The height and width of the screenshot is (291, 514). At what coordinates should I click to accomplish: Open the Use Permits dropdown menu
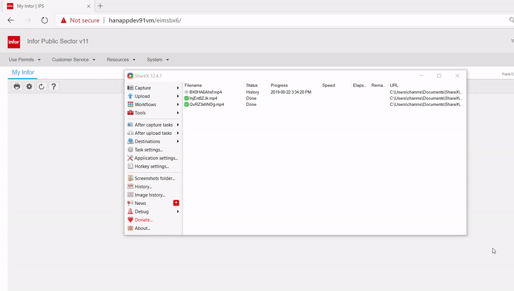[24, 60]
